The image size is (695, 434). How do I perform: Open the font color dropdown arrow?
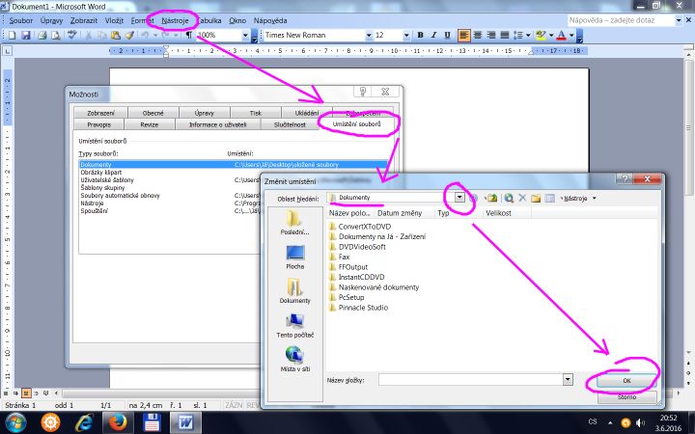[x=571, y=35]
